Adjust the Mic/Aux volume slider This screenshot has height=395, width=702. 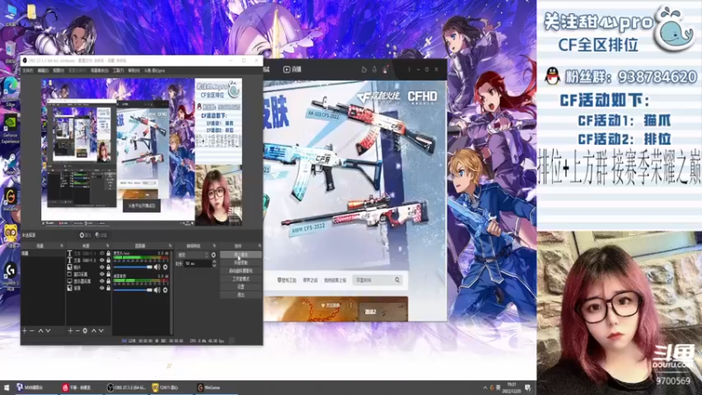(x=133, y=268)
